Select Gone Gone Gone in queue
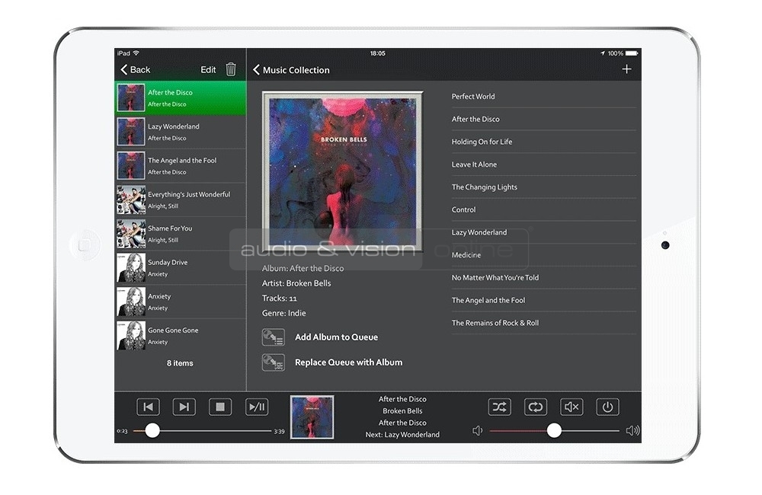Viewport: 762px width, 495px height. coord(181,336)
